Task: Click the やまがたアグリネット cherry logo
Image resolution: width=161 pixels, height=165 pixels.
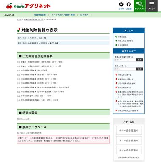Action: tap(28, 6)
